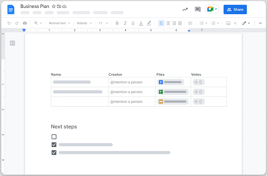Open the editing mode pencil dropdown
The height and width of the screenshot is (176, 267).
pyautogui.click(x=246, y=23)
